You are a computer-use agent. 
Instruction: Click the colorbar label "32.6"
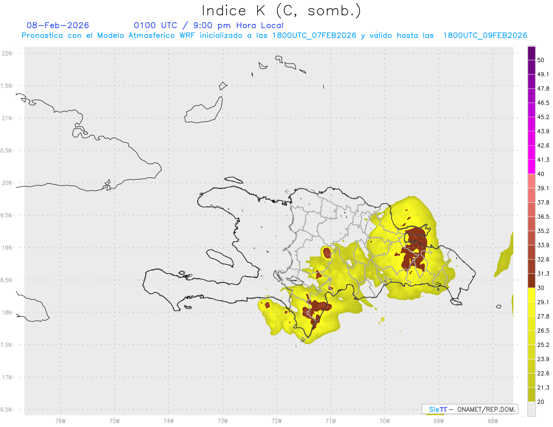543,259
